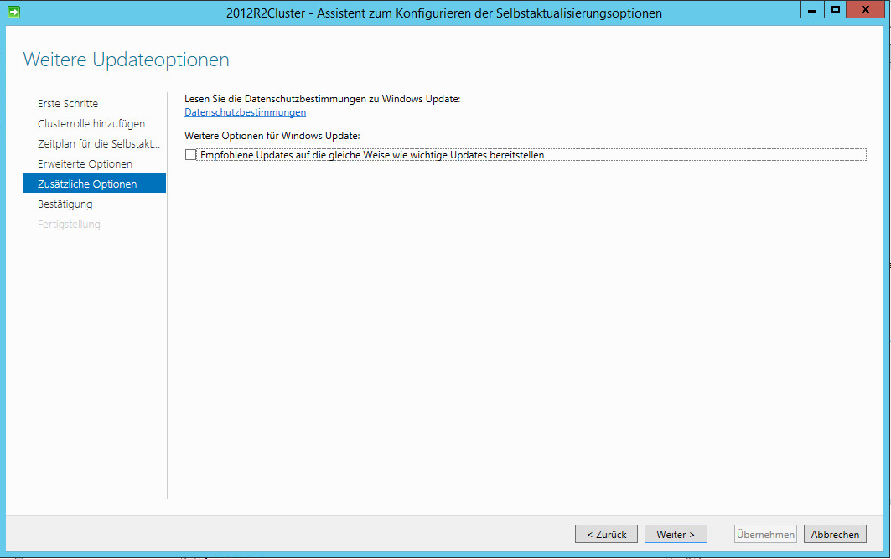
Task: Minimize the wizard window
Action: click(x=813, y=9)
